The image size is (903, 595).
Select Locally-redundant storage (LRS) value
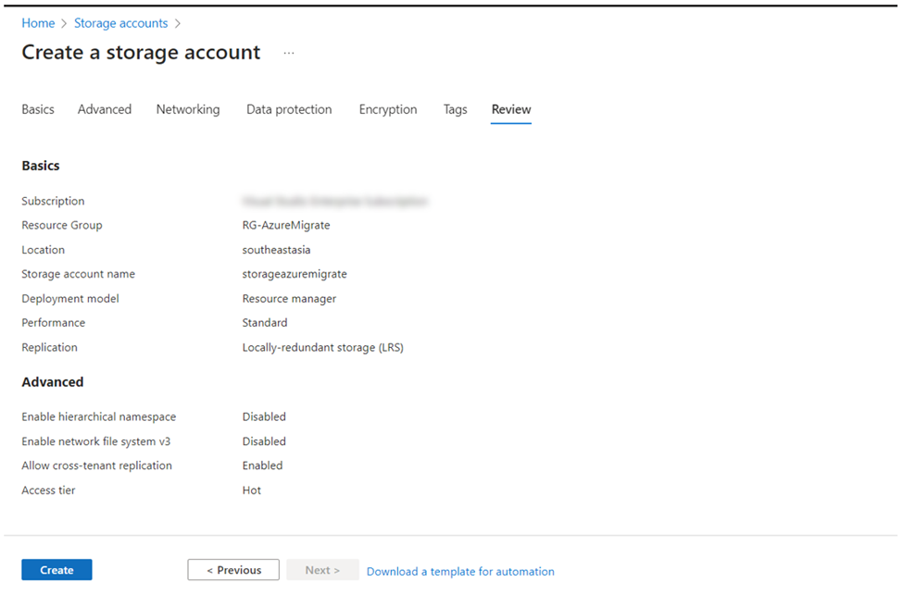click(x=323, y=348)
